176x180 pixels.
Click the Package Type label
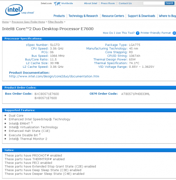click(x=116, y=45)
